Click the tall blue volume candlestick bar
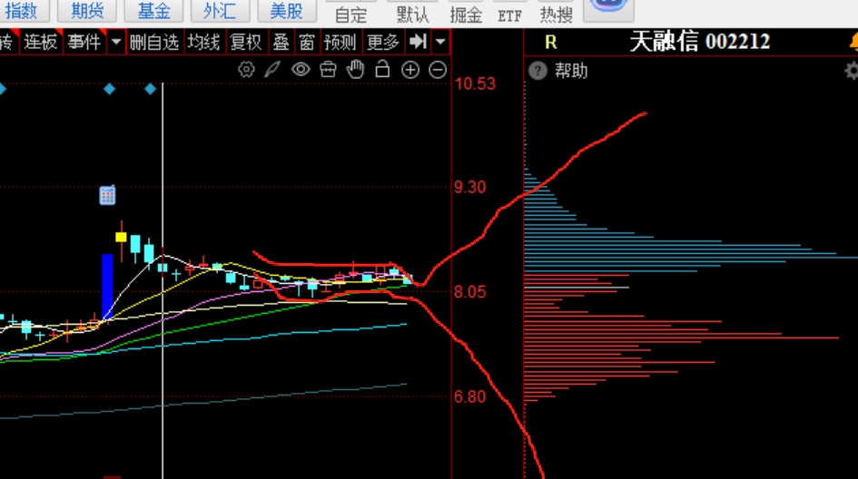This screenshot has height=479, width=858. (x=107, y=287)
